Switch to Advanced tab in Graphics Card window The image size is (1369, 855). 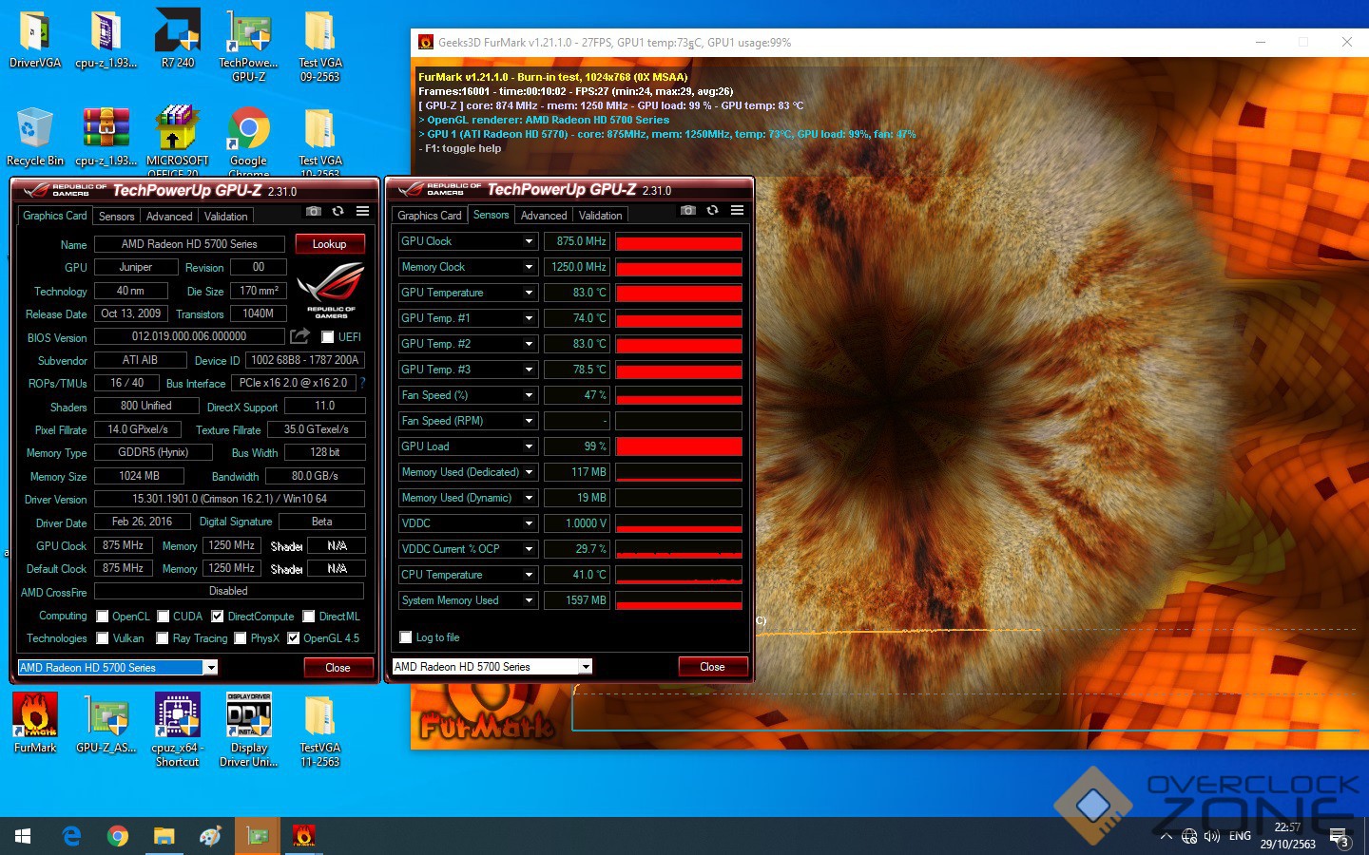point(168,217)
